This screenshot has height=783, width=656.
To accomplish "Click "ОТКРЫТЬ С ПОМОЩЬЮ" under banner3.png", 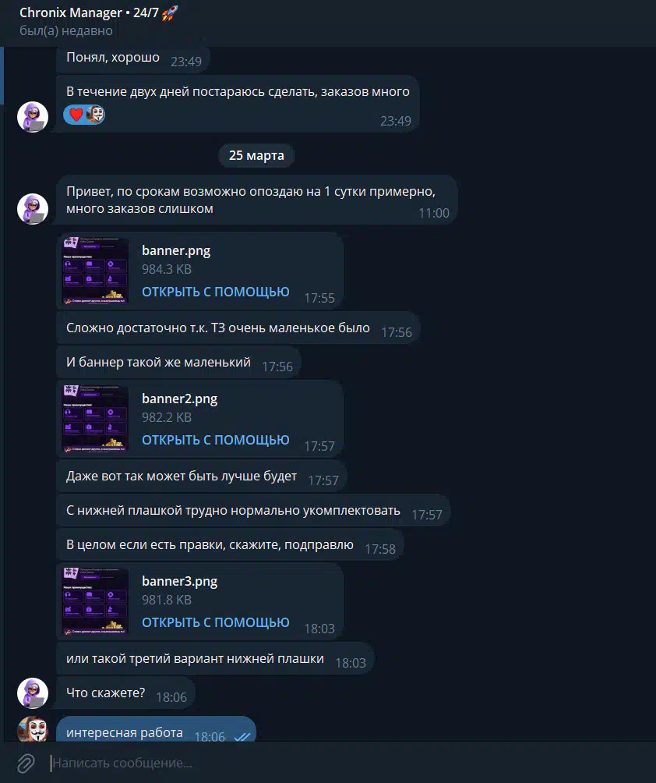I will (216, 622).
